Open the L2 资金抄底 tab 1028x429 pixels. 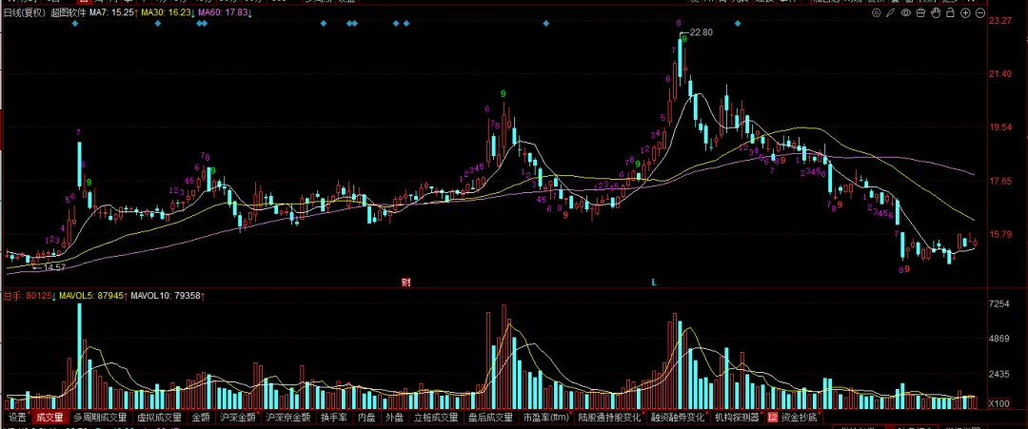(792, 417)
